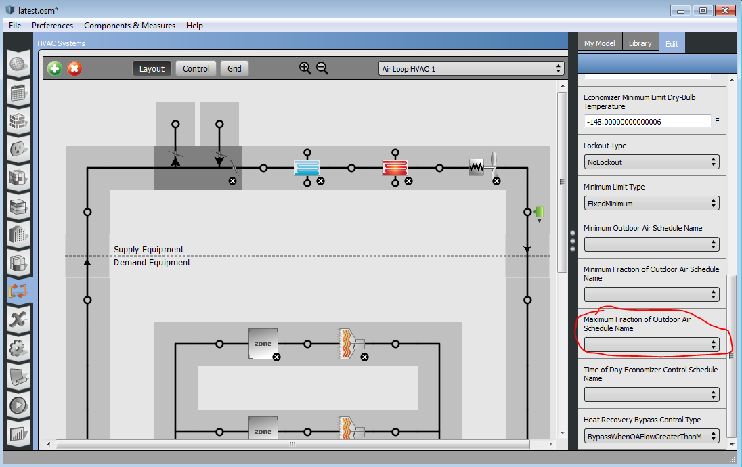Switch to Grid view toggle
This screenshot has width=742, height=467.
tap(234, 68)
